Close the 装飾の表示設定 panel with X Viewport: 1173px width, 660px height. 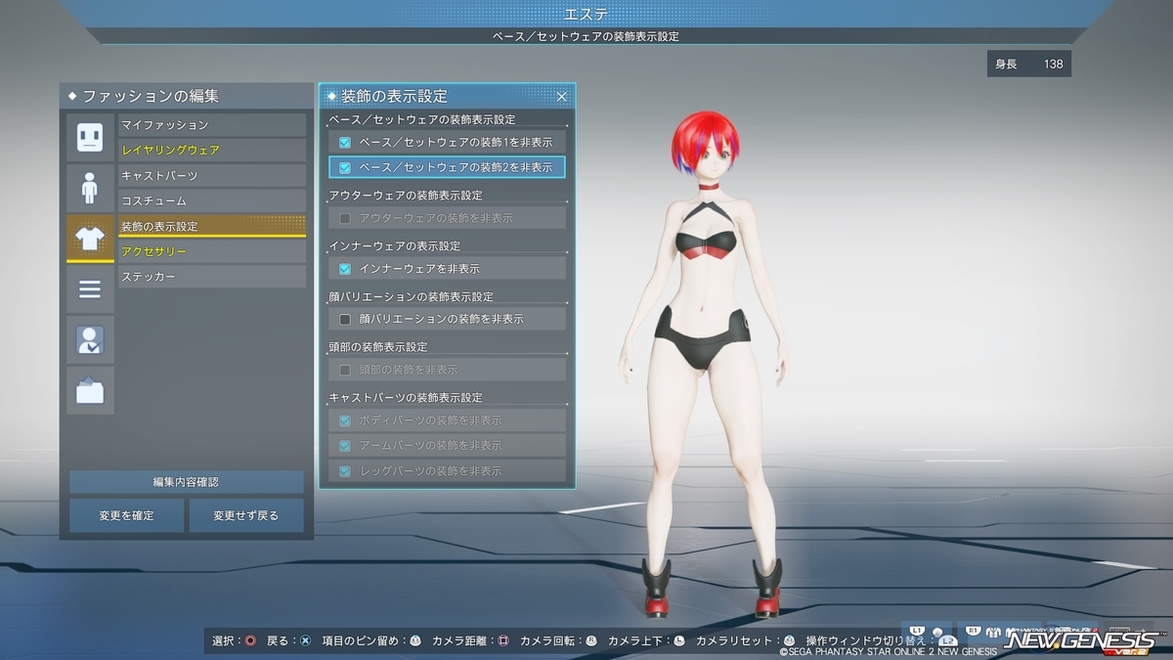[x=561, y=96]
